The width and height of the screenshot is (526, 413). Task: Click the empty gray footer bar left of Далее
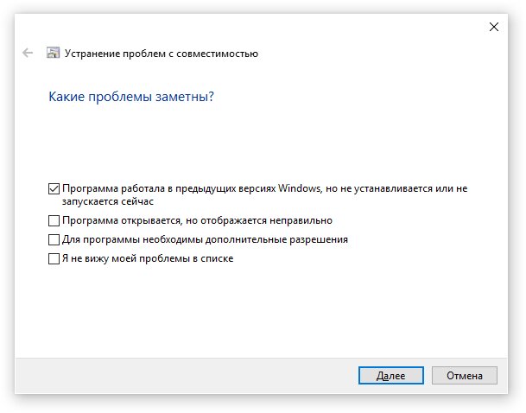tap(185, 376)
